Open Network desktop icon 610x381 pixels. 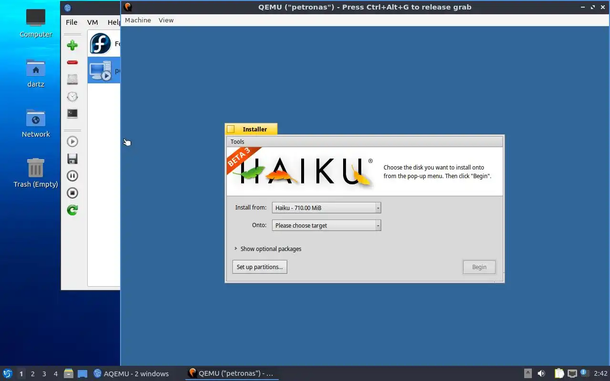[x=36, y=123]
